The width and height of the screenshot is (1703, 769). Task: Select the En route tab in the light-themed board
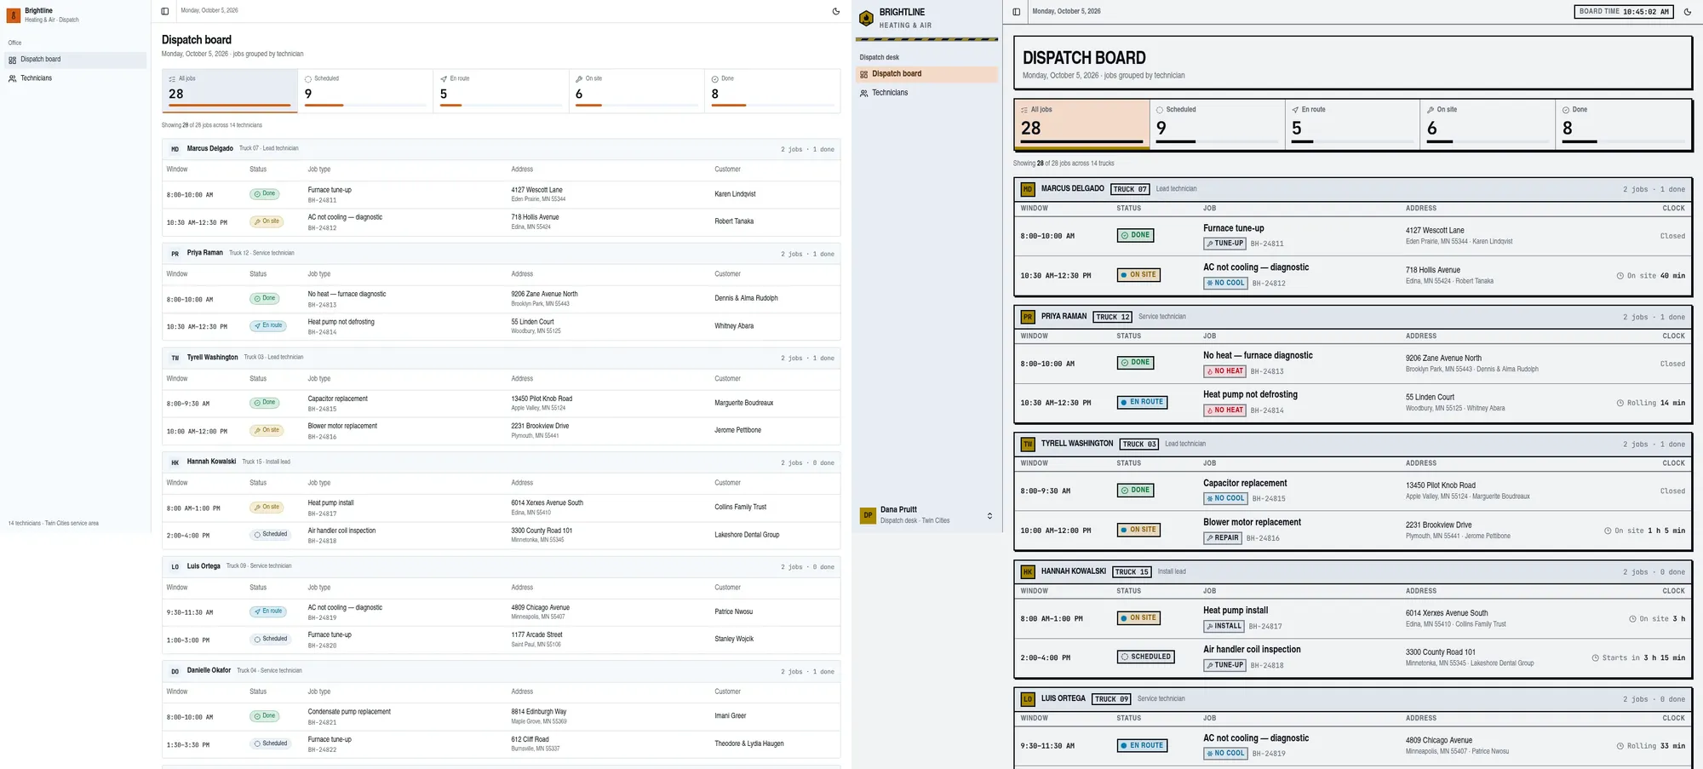[501, 90]
